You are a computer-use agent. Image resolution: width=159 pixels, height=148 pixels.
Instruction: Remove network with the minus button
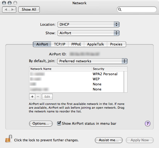click(x=38, y=97)
